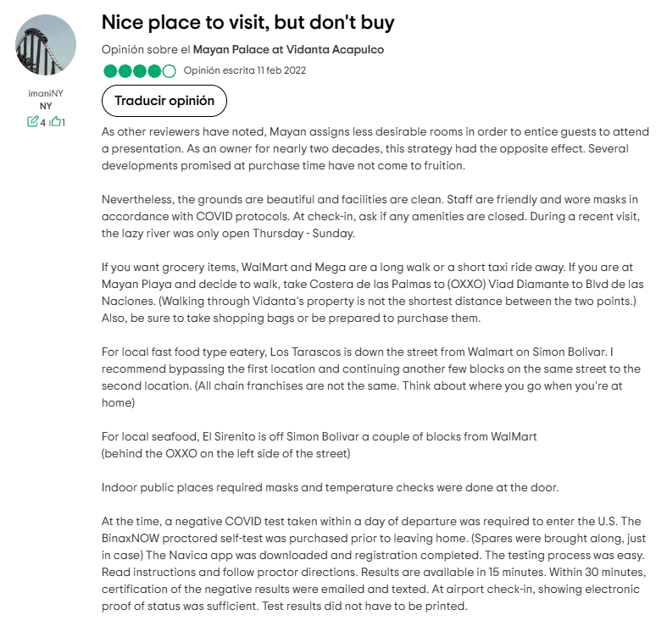Click the contributions count number 4
Screen dimensions: 667x626
tap(42, 122)
